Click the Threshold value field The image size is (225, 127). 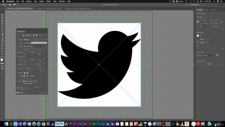pos(44,52)
